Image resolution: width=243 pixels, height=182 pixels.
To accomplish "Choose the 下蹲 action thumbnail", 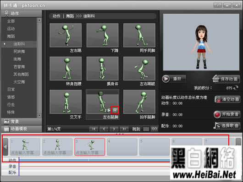I will tap(102, 35).
